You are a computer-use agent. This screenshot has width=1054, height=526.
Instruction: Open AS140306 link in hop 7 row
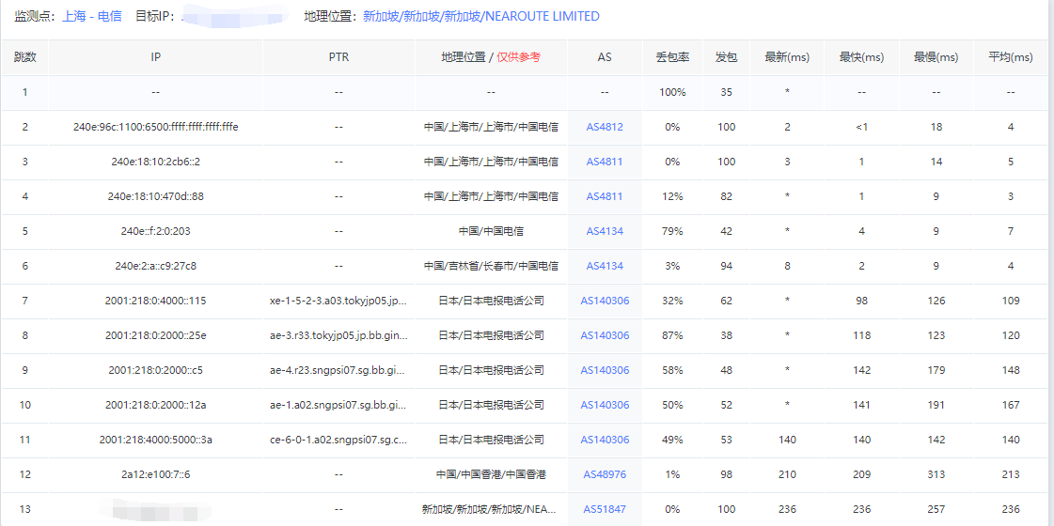tap(605, 301)
